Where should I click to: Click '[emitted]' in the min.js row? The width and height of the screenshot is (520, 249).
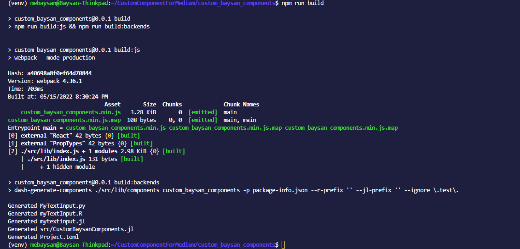coord(202,112)
